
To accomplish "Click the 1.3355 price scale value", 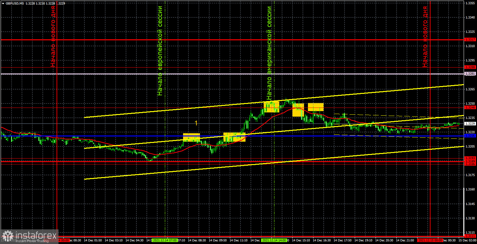I will pyautogui.click(x=470, y=3).
